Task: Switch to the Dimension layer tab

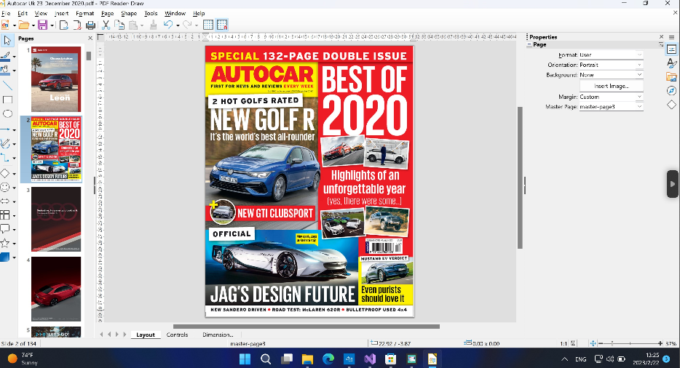Action: click(218, 335)
